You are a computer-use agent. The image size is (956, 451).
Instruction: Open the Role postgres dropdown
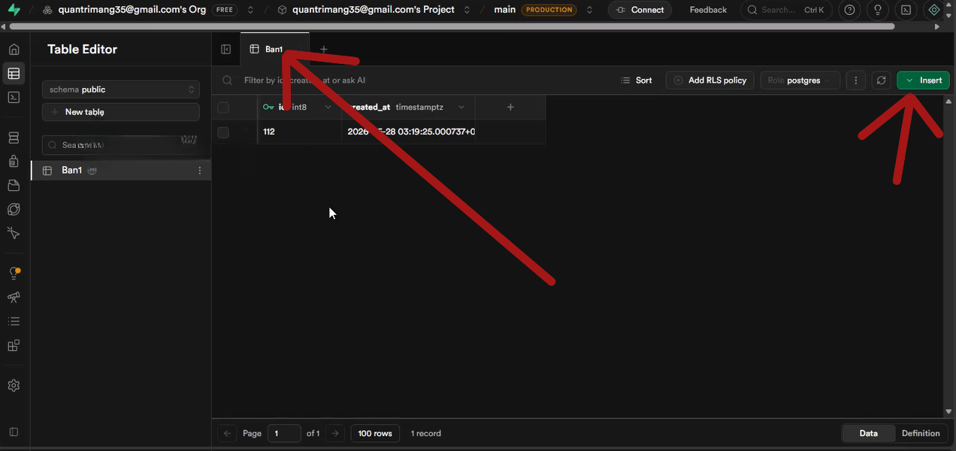click(800, 80)
